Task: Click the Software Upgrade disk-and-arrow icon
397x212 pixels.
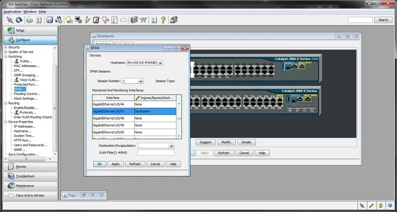Action: click(59, 20)
